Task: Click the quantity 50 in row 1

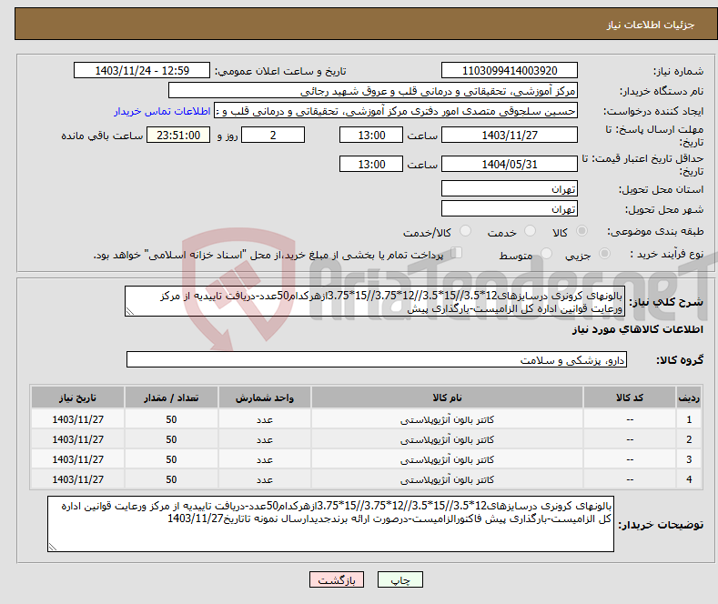Action: pos(171,419)
